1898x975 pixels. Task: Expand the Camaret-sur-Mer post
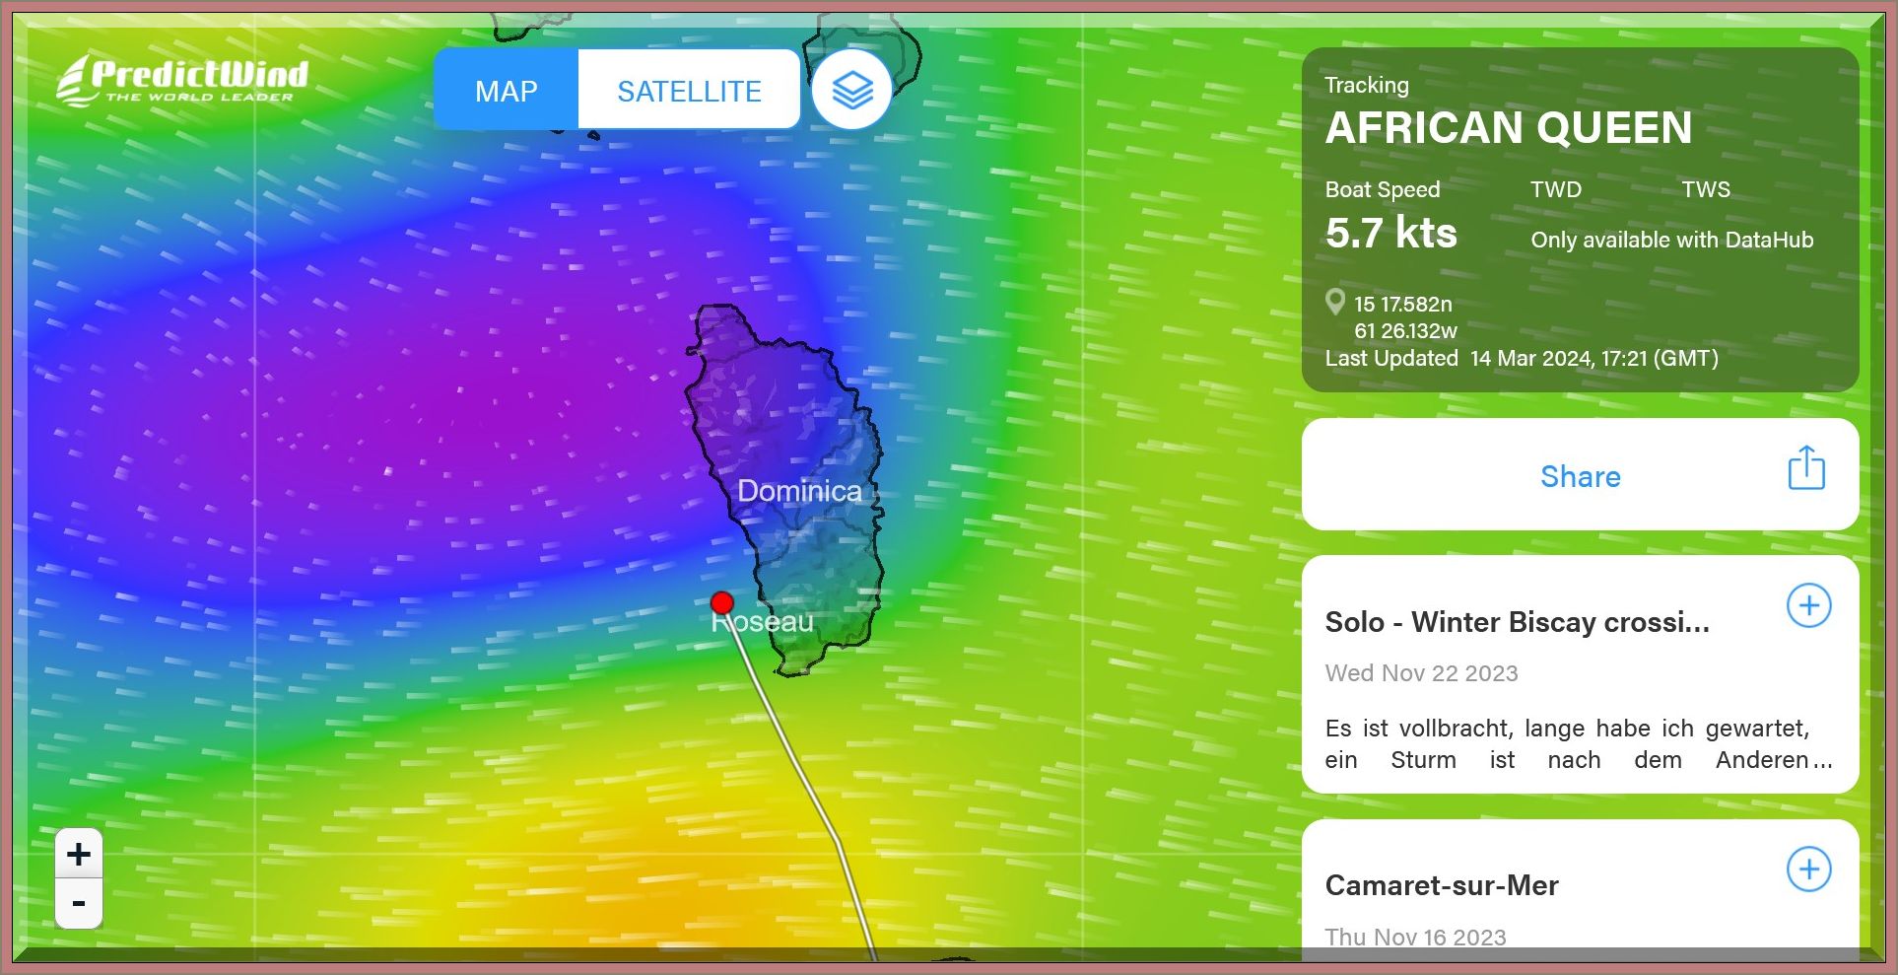pos(1808,869)
